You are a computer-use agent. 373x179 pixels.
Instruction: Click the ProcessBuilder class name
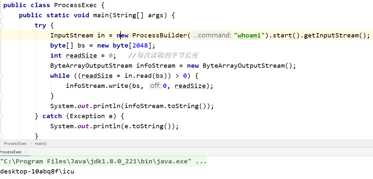tap(160, 35)
